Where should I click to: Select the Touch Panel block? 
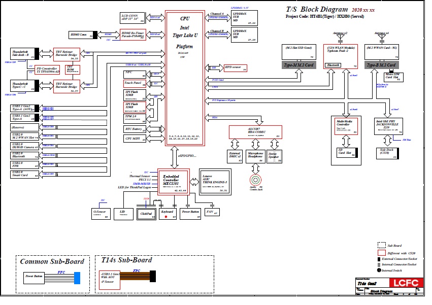tap(135, 84)
